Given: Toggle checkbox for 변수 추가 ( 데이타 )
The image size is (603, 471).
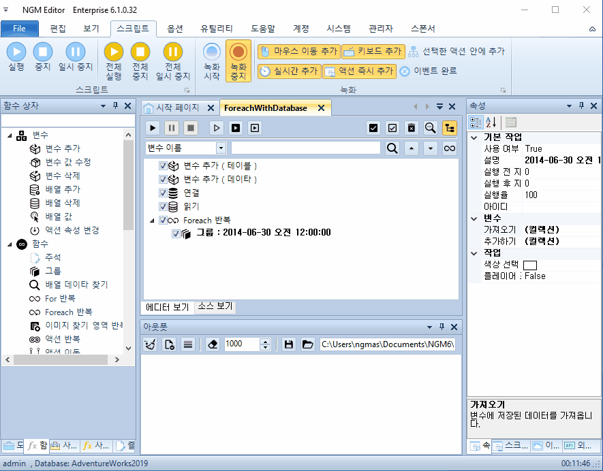Looking at the screenshot, I should (x=163, y=180).
